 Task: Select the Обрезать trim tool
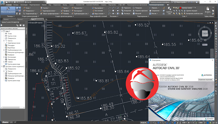(x=154, y=8)
